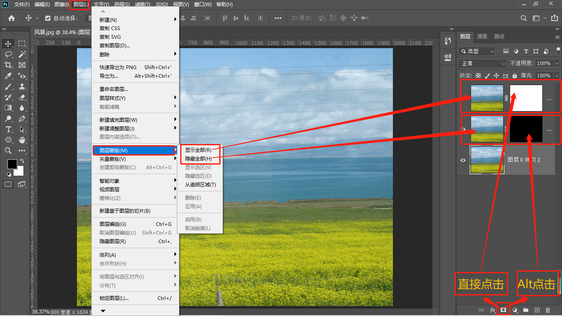
Task: Toggle adjustment layer filter icon
Action: coord(516,51)
